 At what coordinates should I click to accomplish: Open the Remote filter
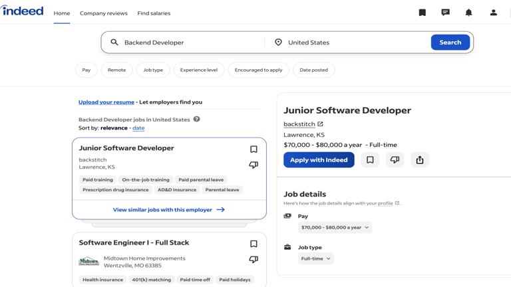[116, 70]
